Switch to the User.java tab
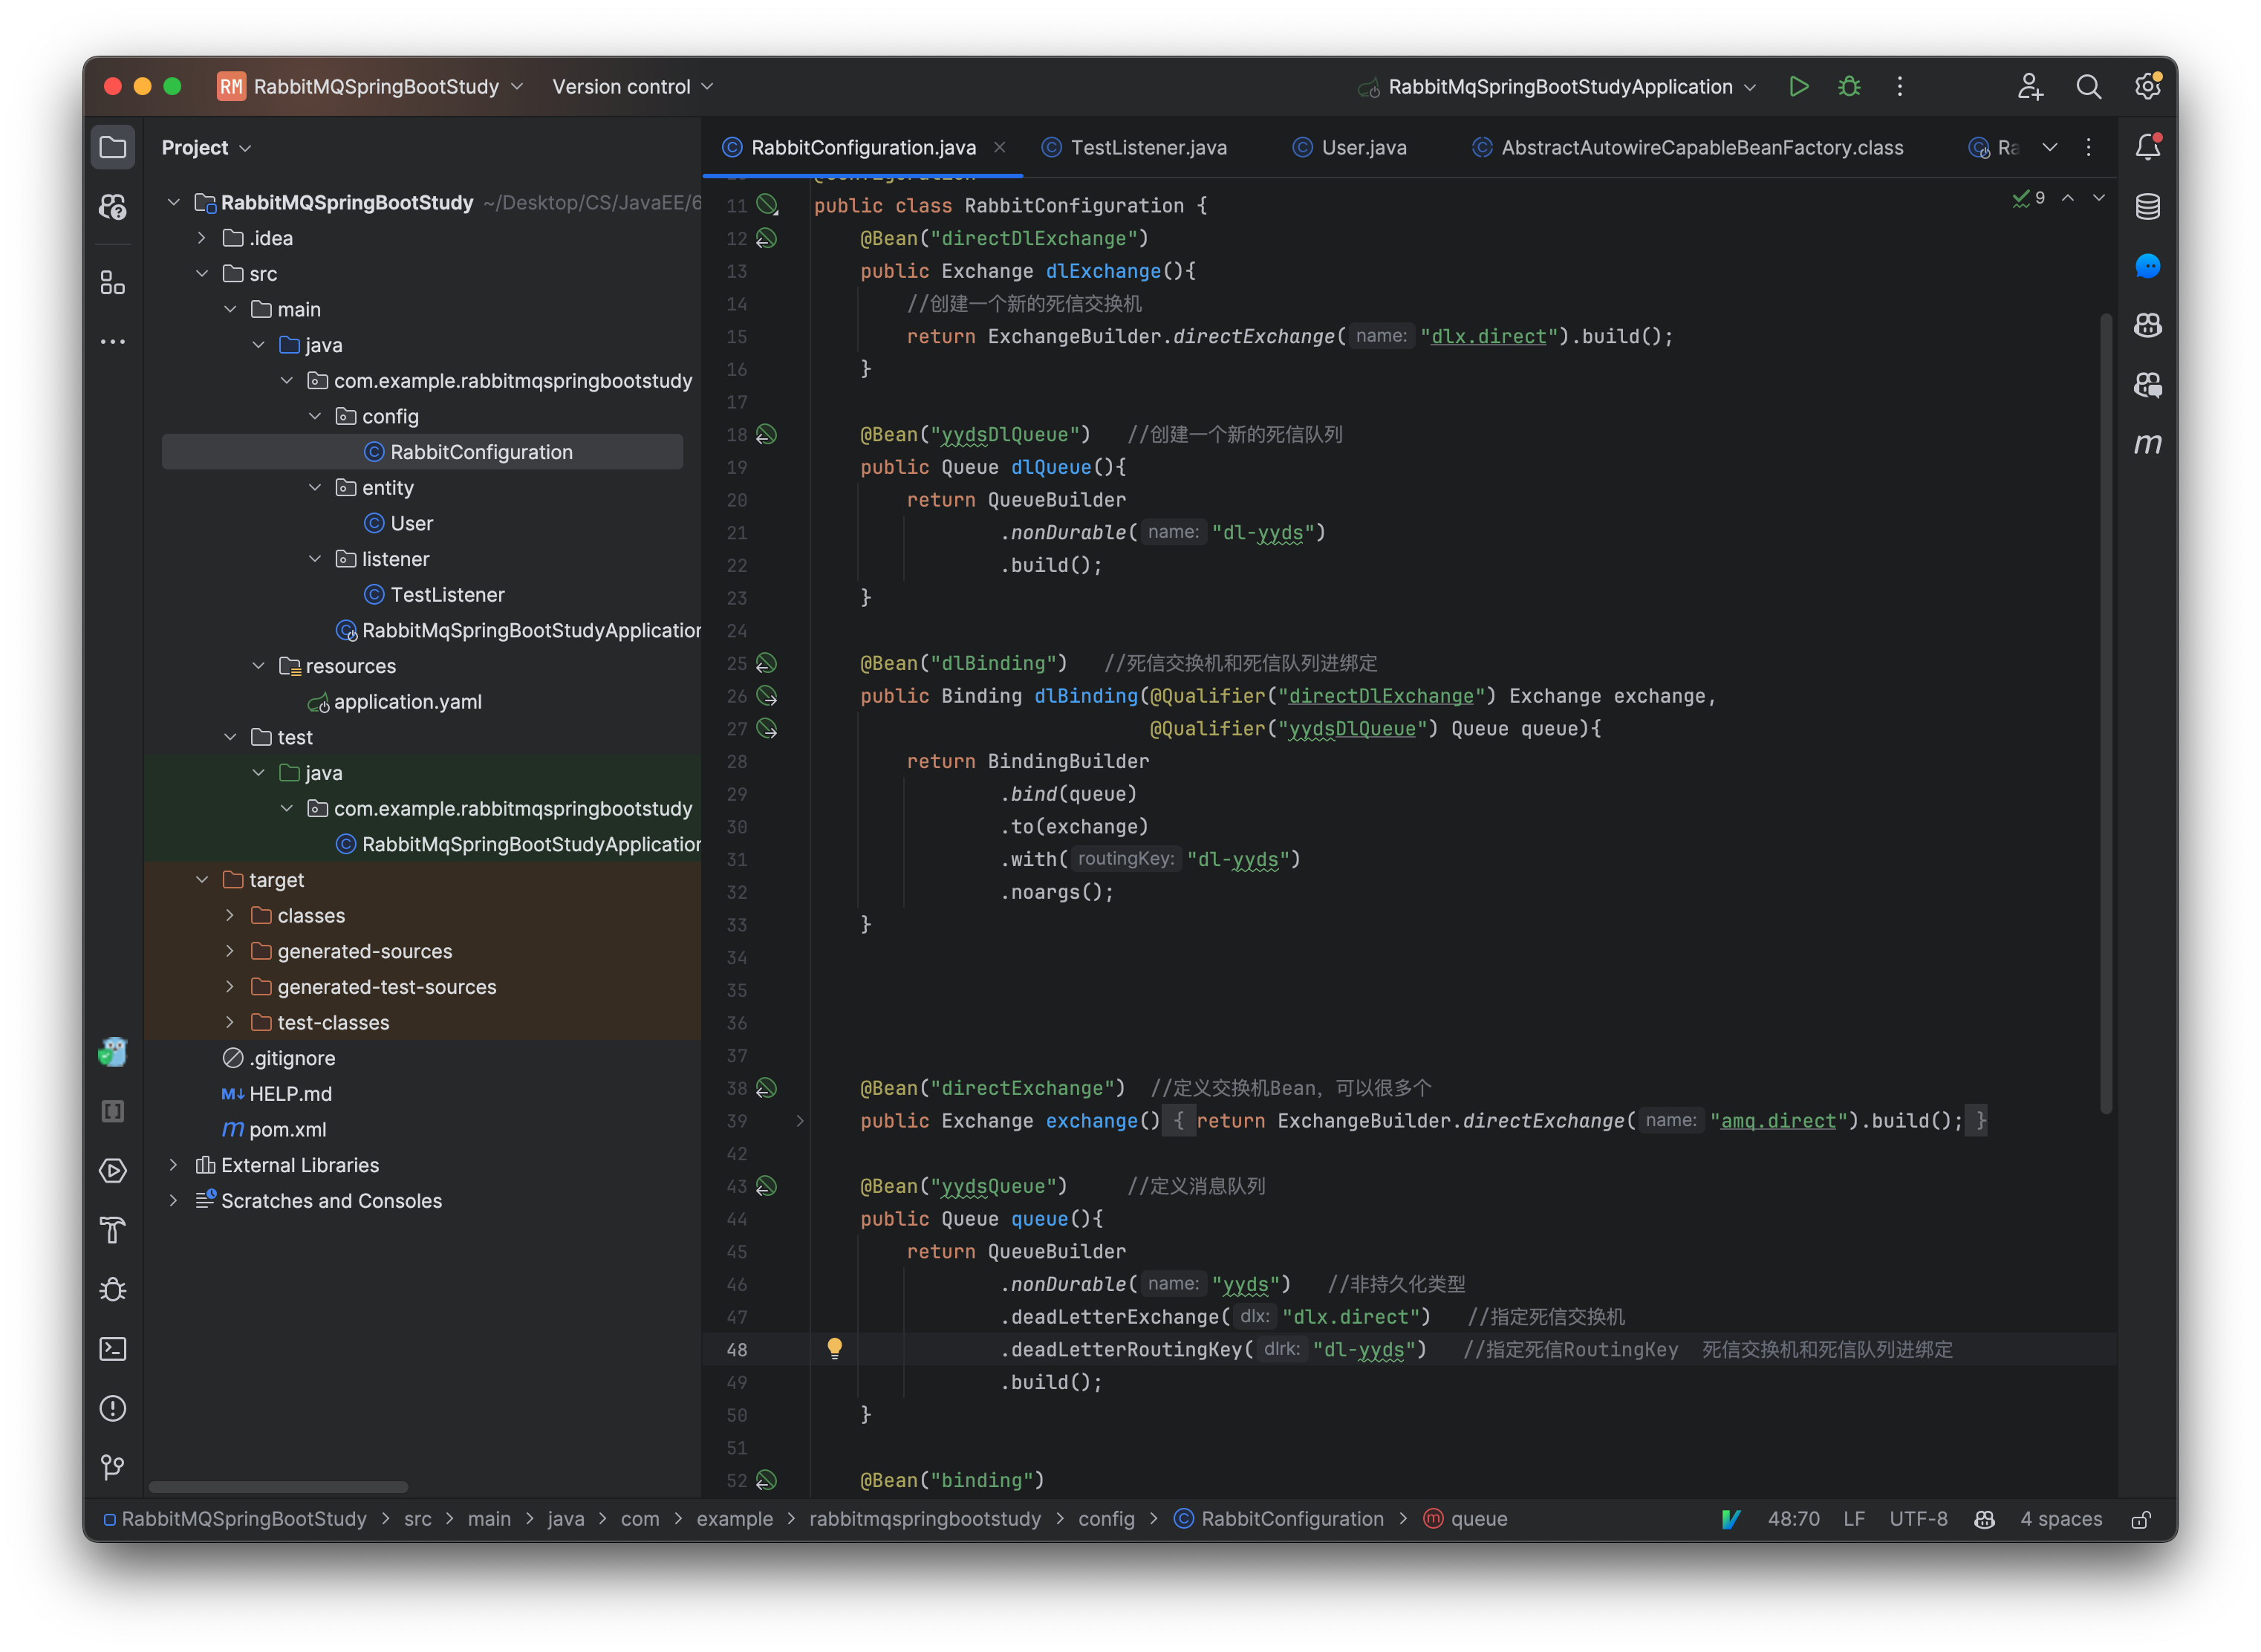The width and height of the screenshot is (2261, 1652). 1363,148
